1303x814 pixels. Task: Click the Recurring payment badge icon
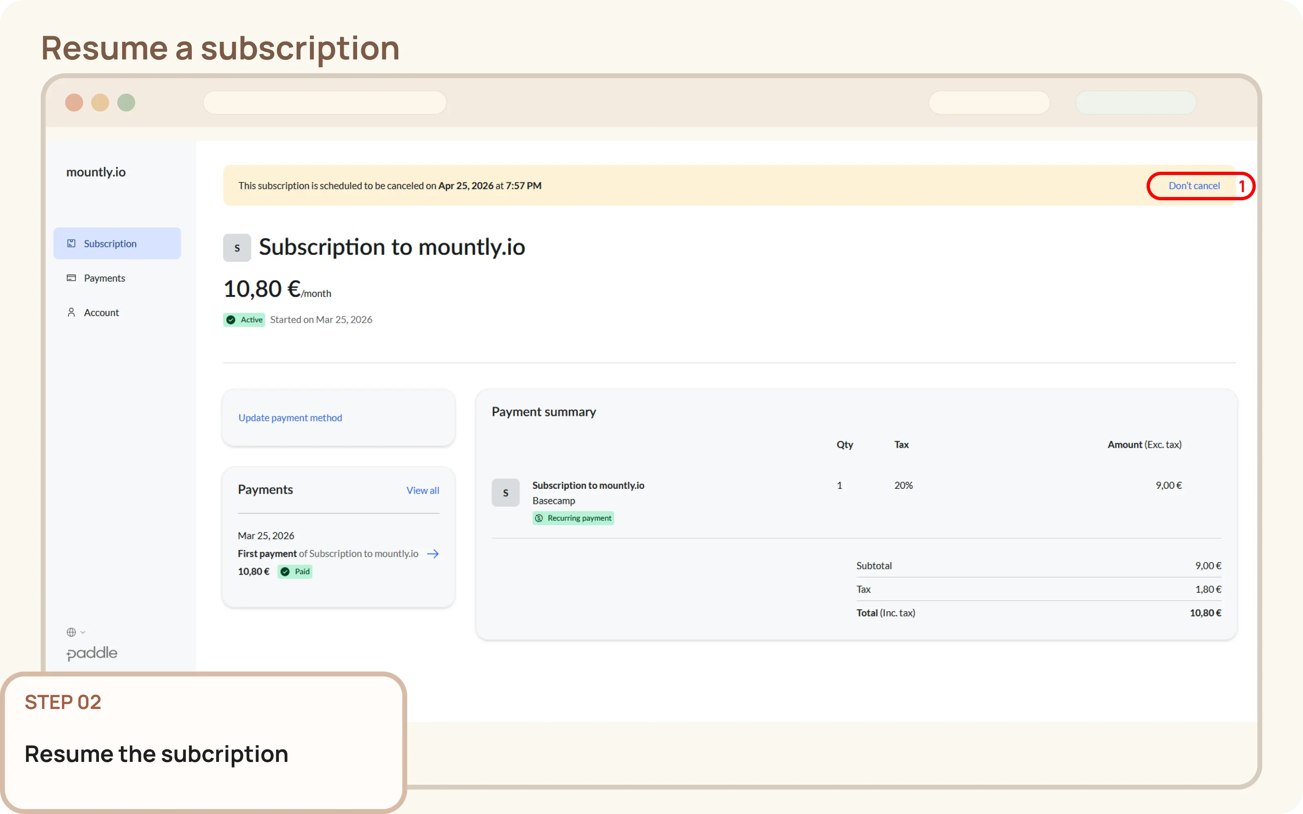(539, 518)
